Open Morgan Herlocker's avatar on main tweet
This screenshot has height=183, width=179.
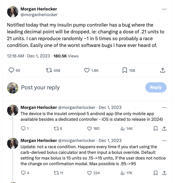pyautogui.click(x=13, y=12)
